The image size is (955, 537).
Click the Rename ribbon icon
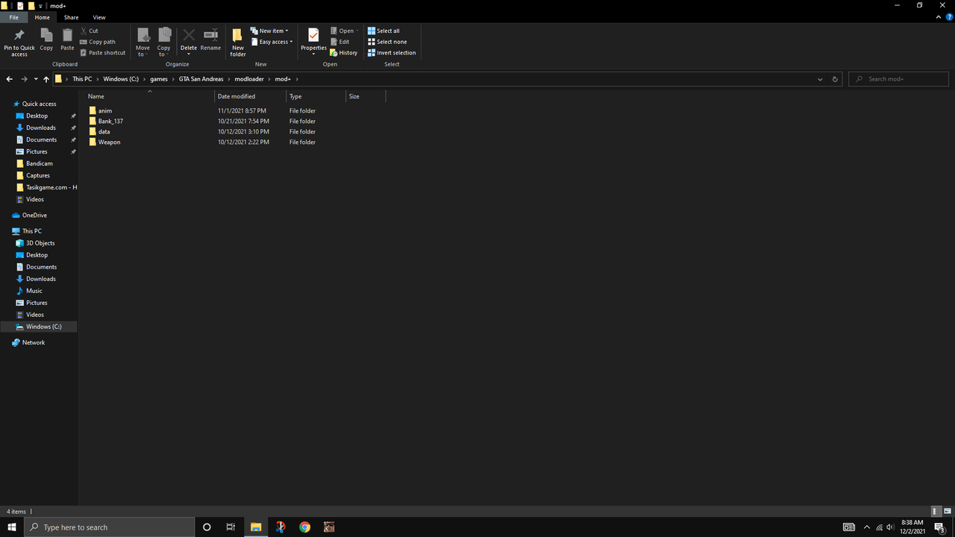click(210, 40)
